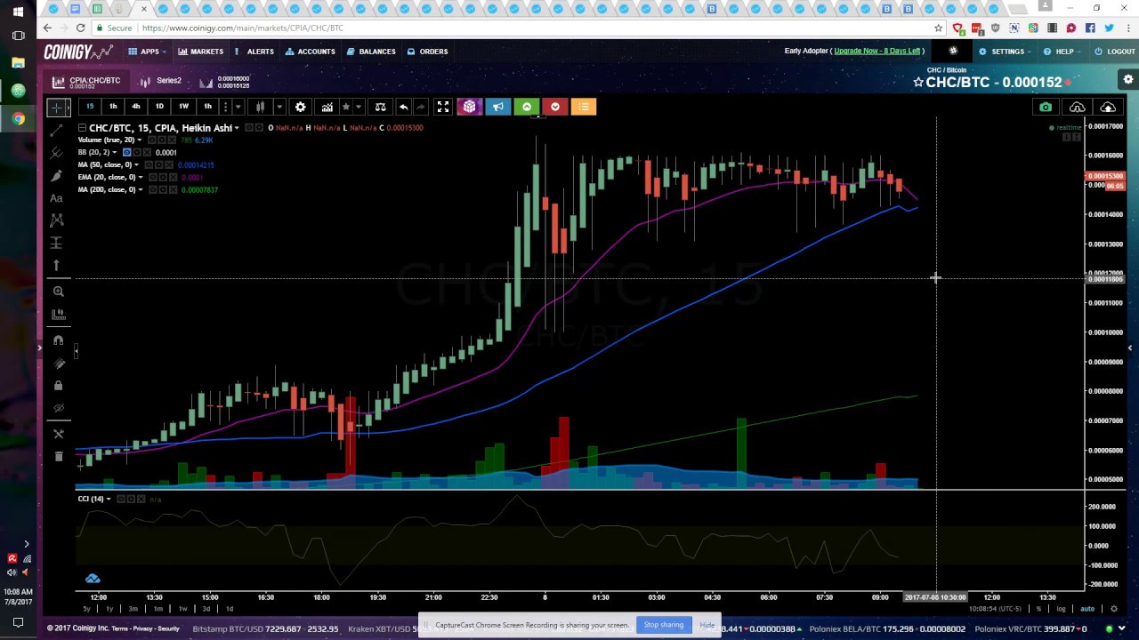Click the compare scales icon
The height and width of the screenshot is (640, 1139).
pos(380,107)
